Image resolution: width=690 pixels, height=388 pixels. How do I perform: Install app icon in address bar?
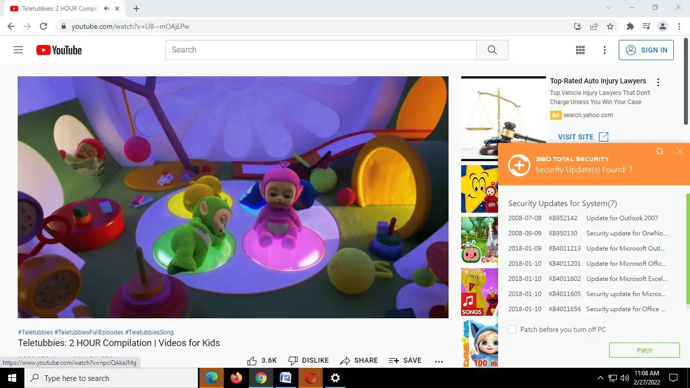pyautogui.click(x=578, y=26)
